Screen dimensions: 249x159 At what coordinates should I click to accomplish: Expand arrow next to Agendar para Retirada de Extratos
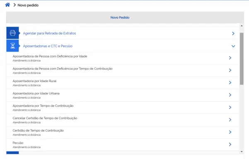233,33
